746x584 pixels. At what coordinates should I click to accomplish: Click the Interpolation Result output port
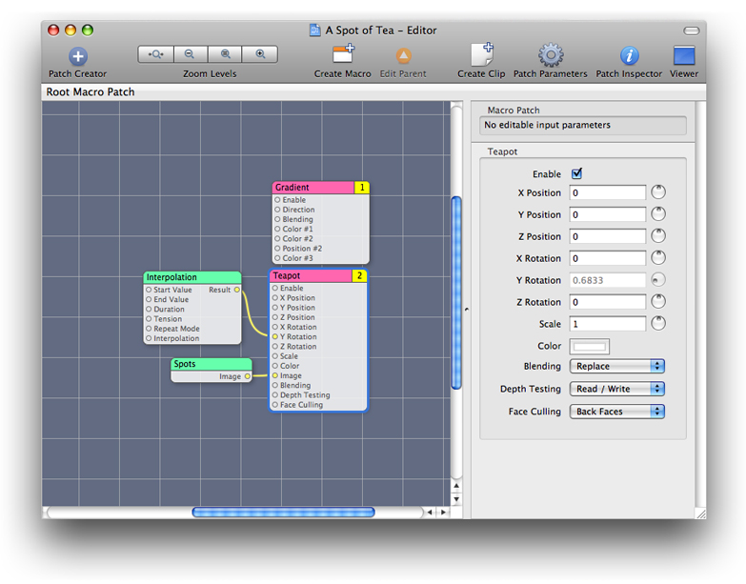point(237,290)
